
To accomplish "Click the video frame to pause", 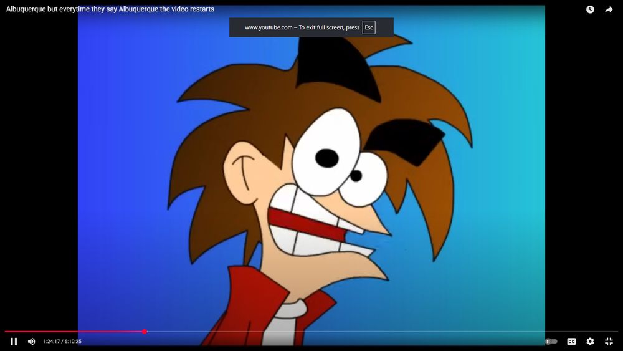I will (311, 175).
